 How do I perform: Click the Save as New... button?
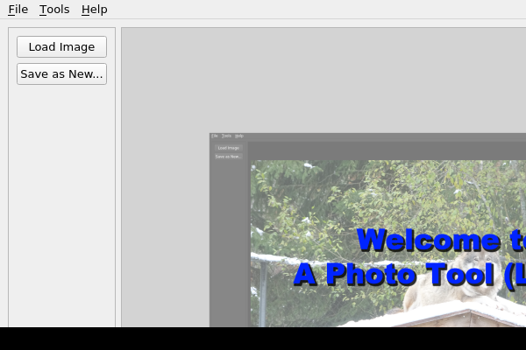pos(61,74)
